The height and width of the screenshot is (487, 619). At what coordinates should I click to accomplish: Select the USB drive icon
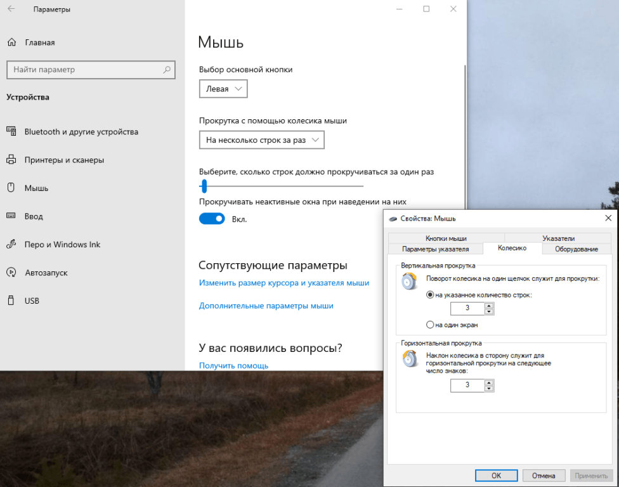click(11, 301)
